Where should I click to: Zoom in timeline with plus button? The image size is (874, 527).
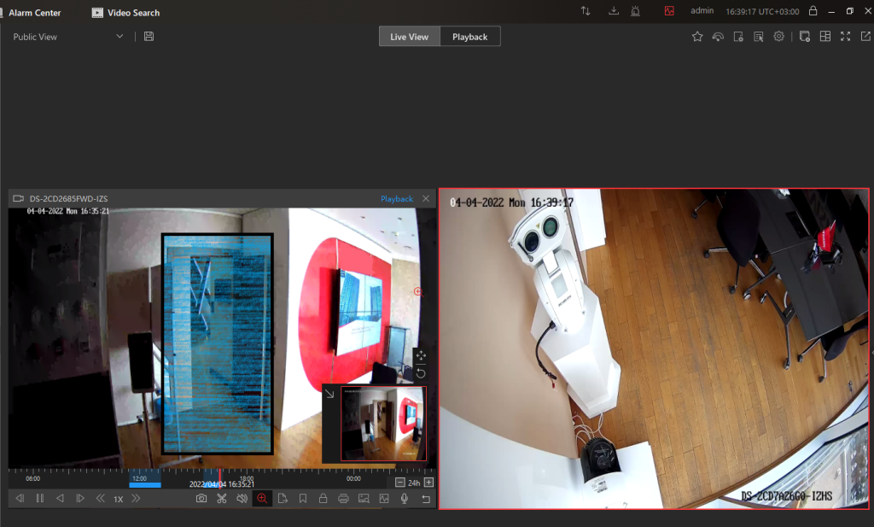coord(428,483)
